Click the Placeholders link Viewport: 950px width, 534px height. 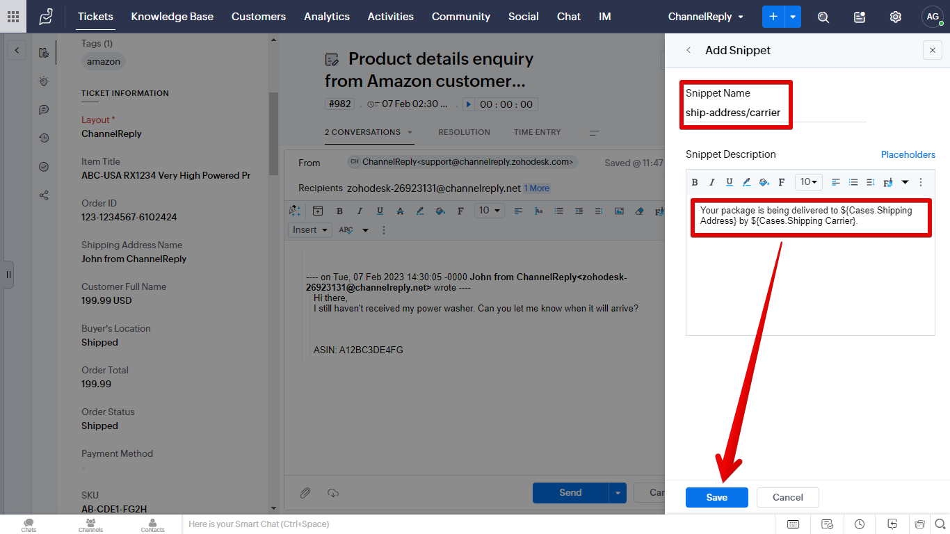click(x=908, y=154)
